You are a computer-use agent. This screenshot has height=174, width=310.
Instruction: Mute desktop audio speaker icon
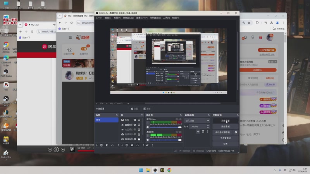point(148,140)
